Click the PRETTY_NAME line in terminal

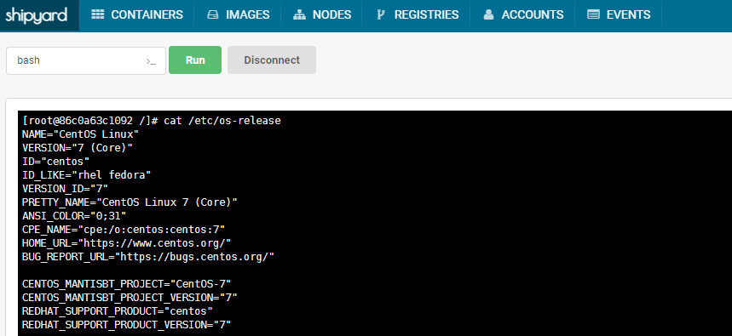coord(130,202)
